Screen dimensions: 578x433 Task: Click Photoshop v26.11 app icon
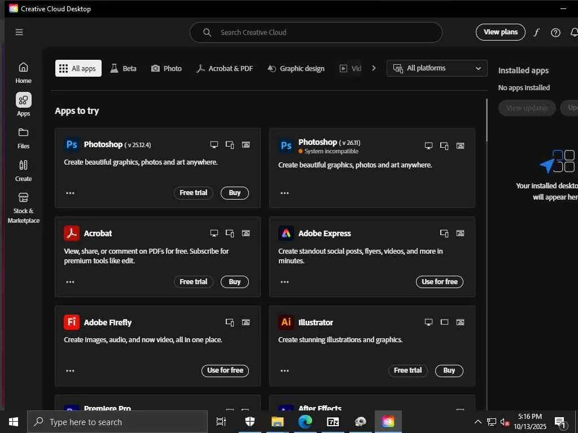pos(286,146)
